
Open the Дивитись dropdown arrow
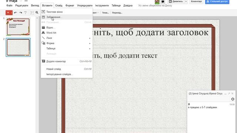pyautogui.click(x=186, y=1)
